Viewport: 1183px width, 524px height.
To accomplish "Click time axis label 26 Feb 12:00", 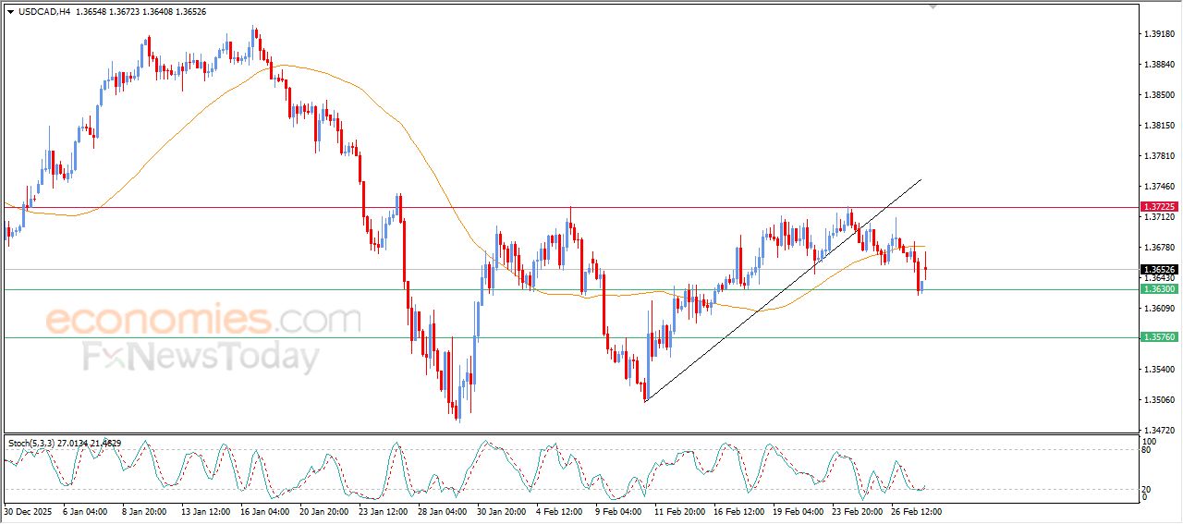I will 915,511.
